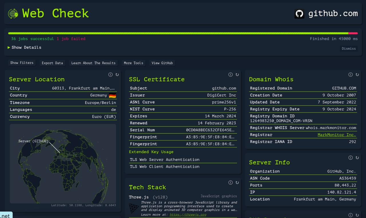Screen dimensions: 366x218
Task: Click the Server (GITHUB) map label
Action: (33, 141)
